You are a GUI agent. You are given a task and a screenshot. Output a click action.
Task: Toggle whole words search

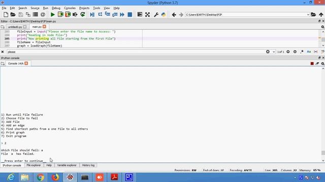pos(316,52)
